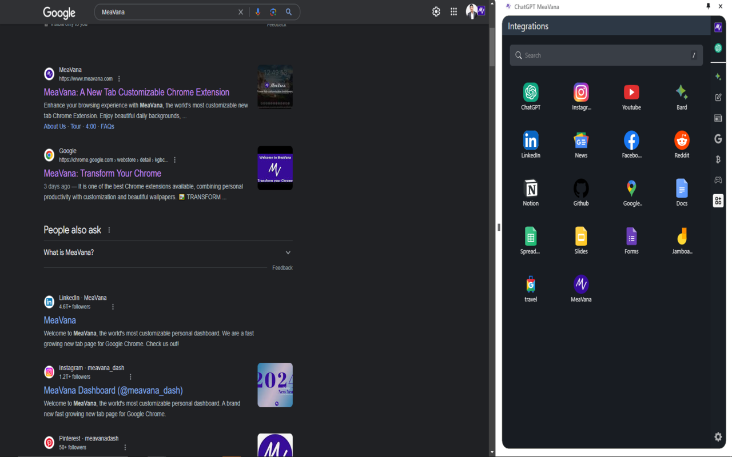Viewport: 732px width, 457px height.
Task: Visit the 'About Us' link under MeaVana result
Action: pyautogui.click(x=54, y=126)
